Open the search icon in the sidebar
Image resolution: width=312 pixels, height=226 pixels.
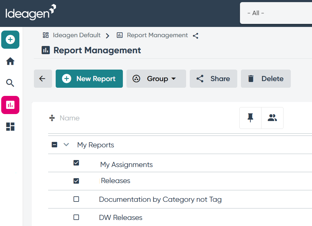10,83
